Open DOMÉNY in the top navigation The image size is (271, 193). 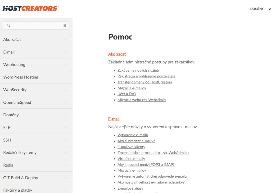coord(257,9)
